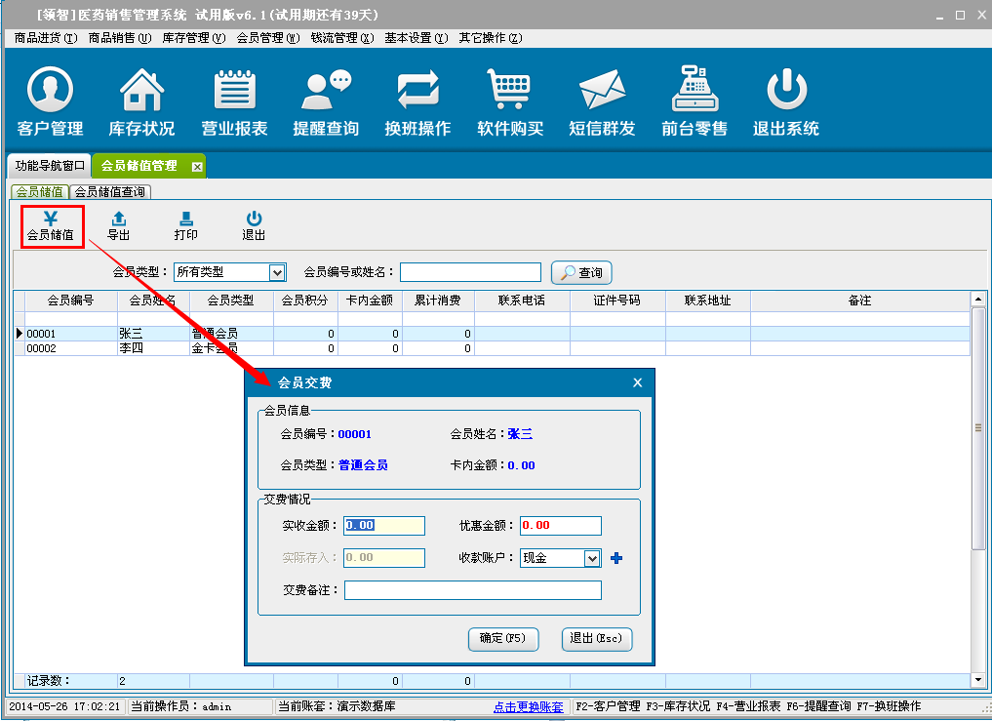The width and height of the screenshot is (992, 721).
Task: Open the 会员管理 menu
Action: [267, 38]
